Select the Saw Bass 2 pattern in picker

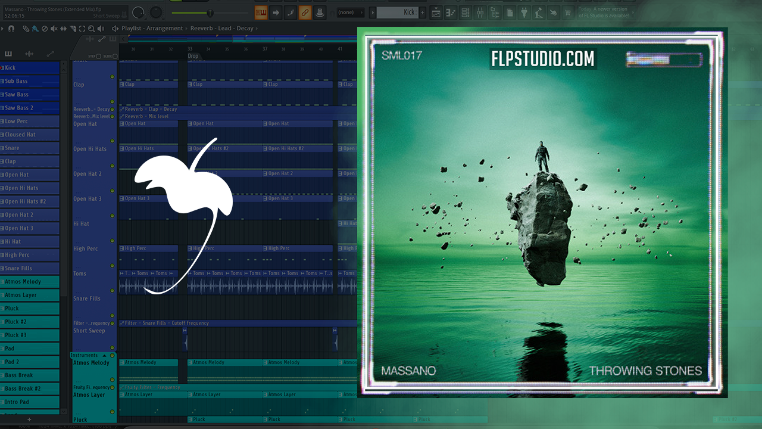point(30,108)
